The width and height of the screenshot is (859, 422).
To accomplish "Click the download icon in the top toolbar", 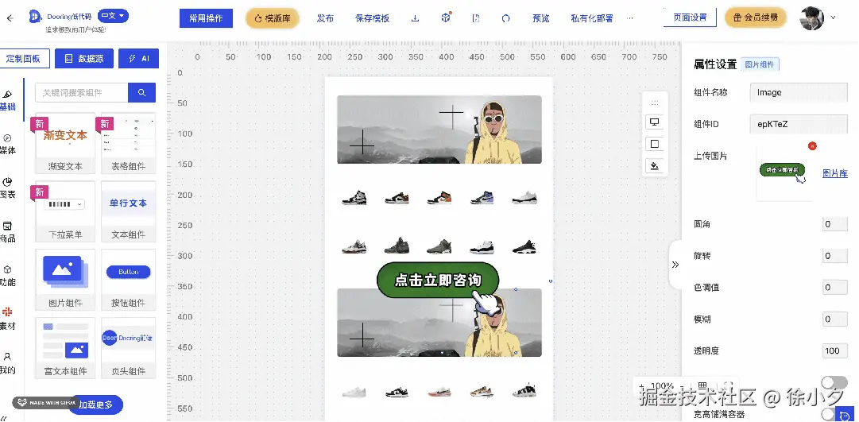I will click(x=416, y=18).
